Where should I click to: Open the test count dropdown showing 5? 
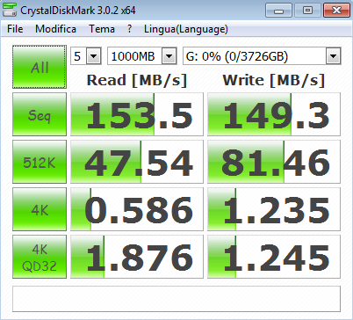pos(86,55)
